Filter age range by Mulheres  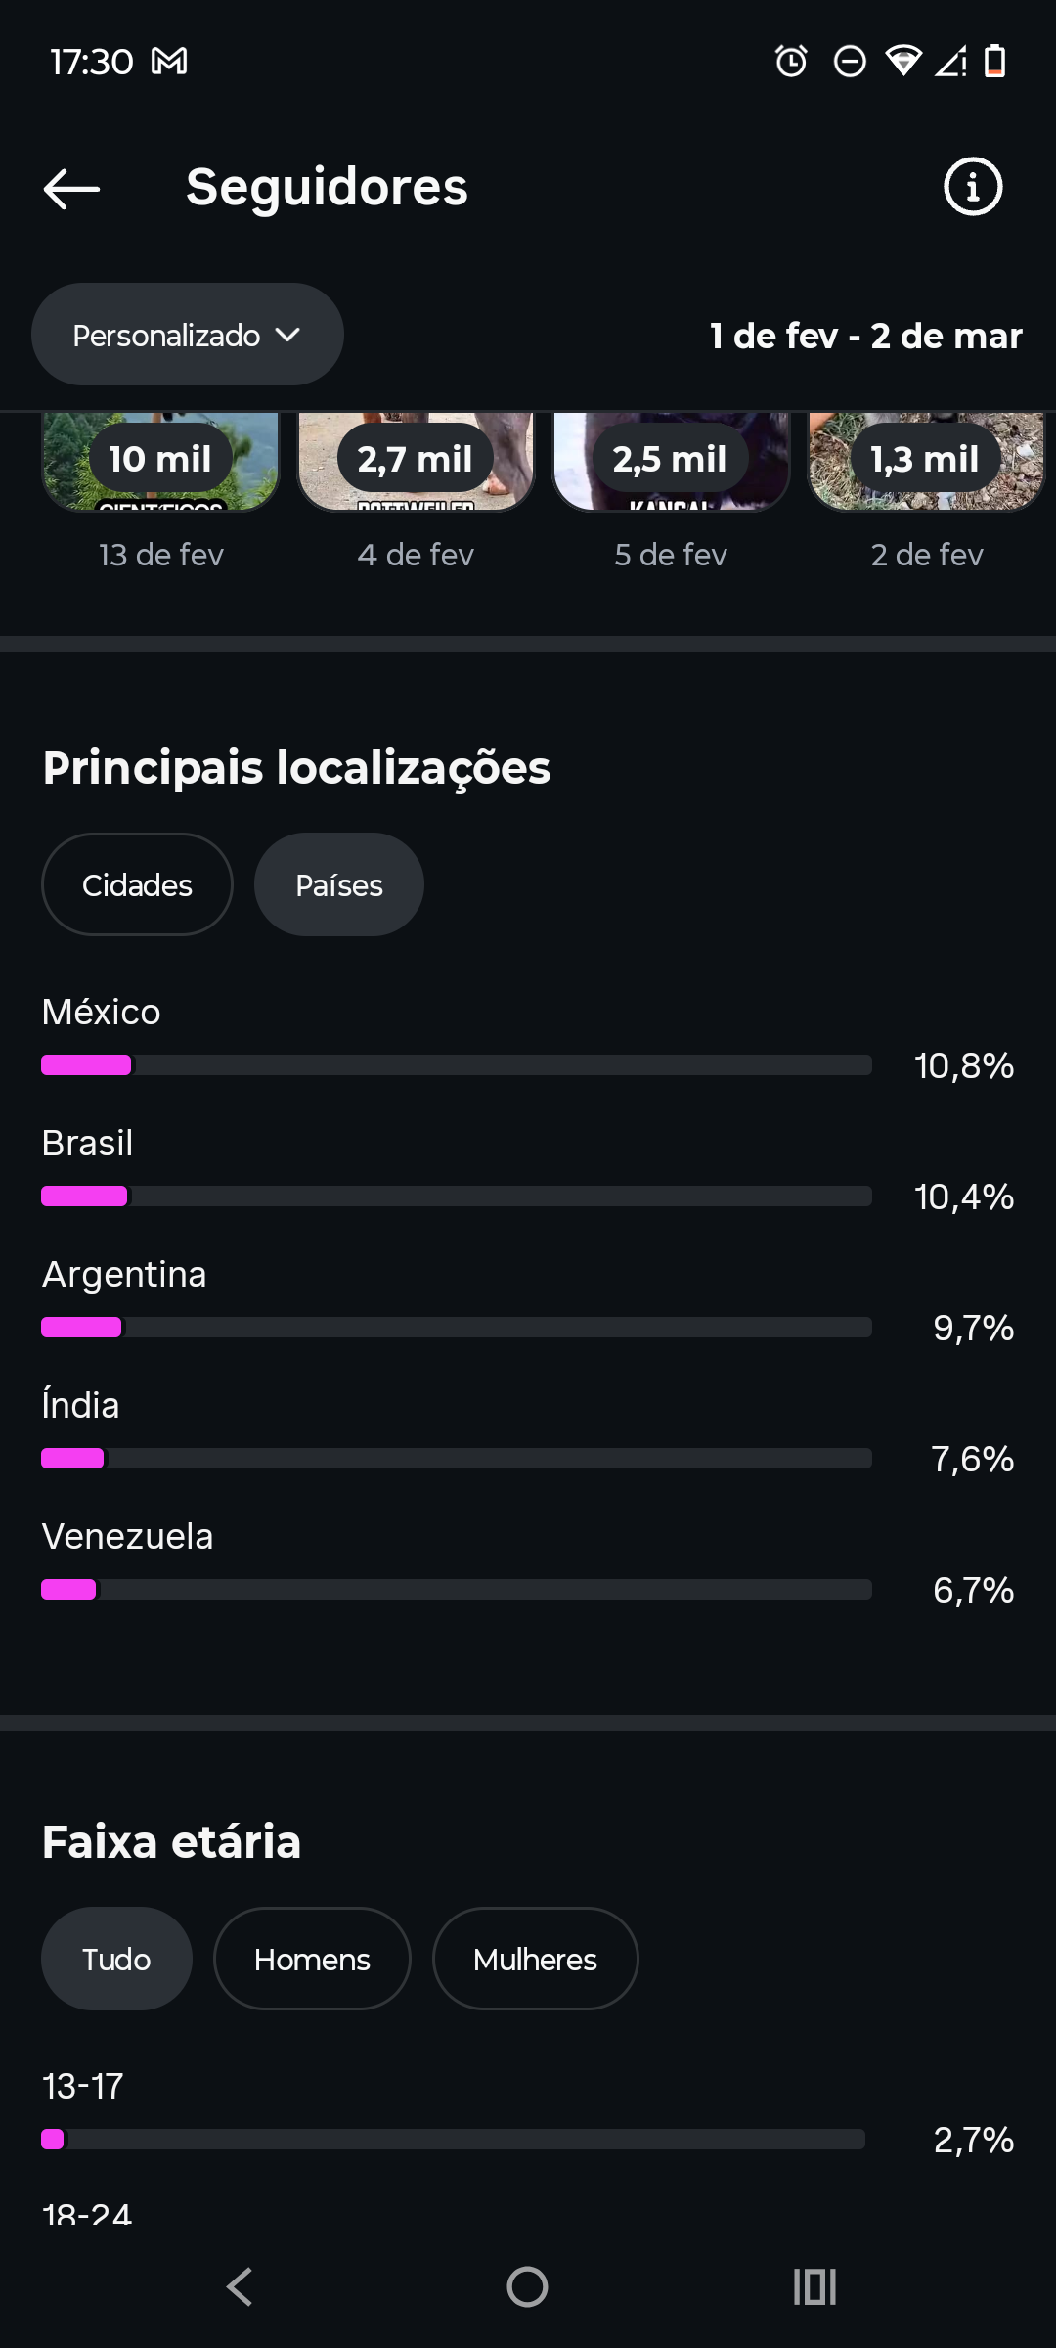(x=535, y=1959)
